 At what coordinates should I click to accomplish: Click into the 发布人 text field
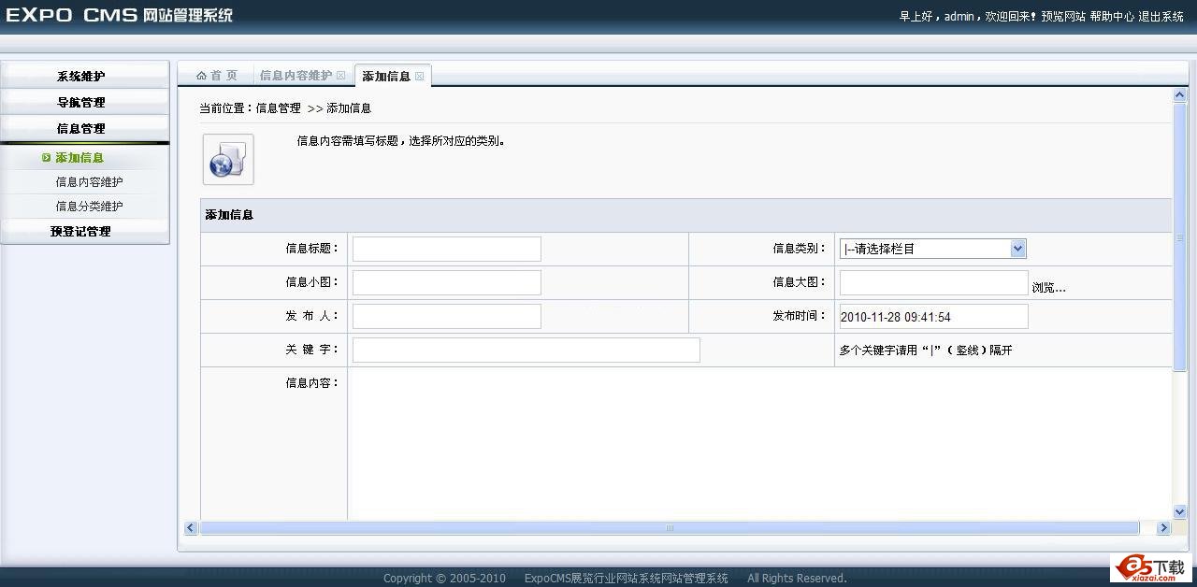pyautogui.click(x=447, y=316)
